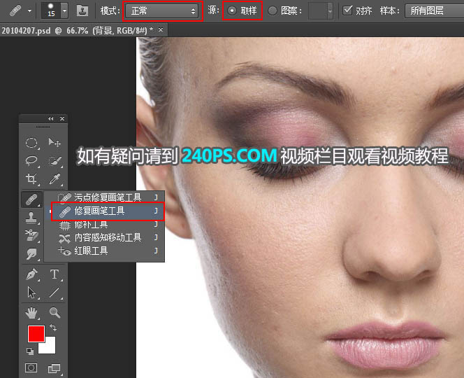464x378 pixels.
Task: Open the white background color swatch
Action: point(50,347)
